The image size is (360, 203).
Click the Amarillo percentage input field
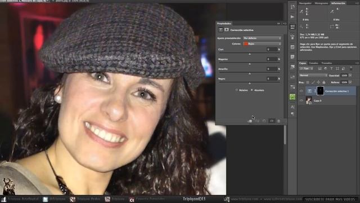pos(272,69)
